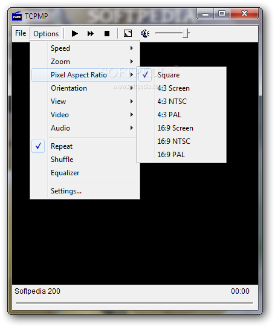275x327 pixels.
Task: Expand the Speed submenu
Action: click(85, 48)
